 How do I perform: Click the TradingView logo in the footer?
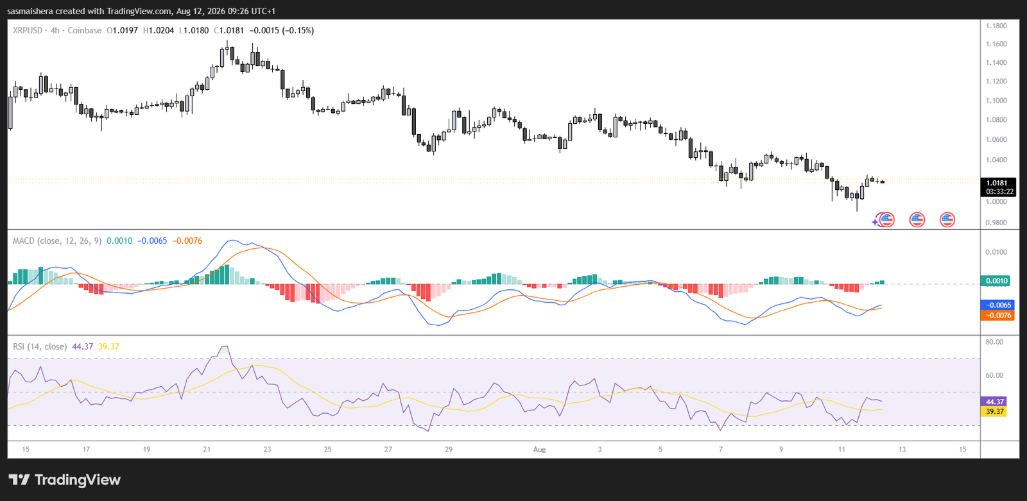pos(64,480)
